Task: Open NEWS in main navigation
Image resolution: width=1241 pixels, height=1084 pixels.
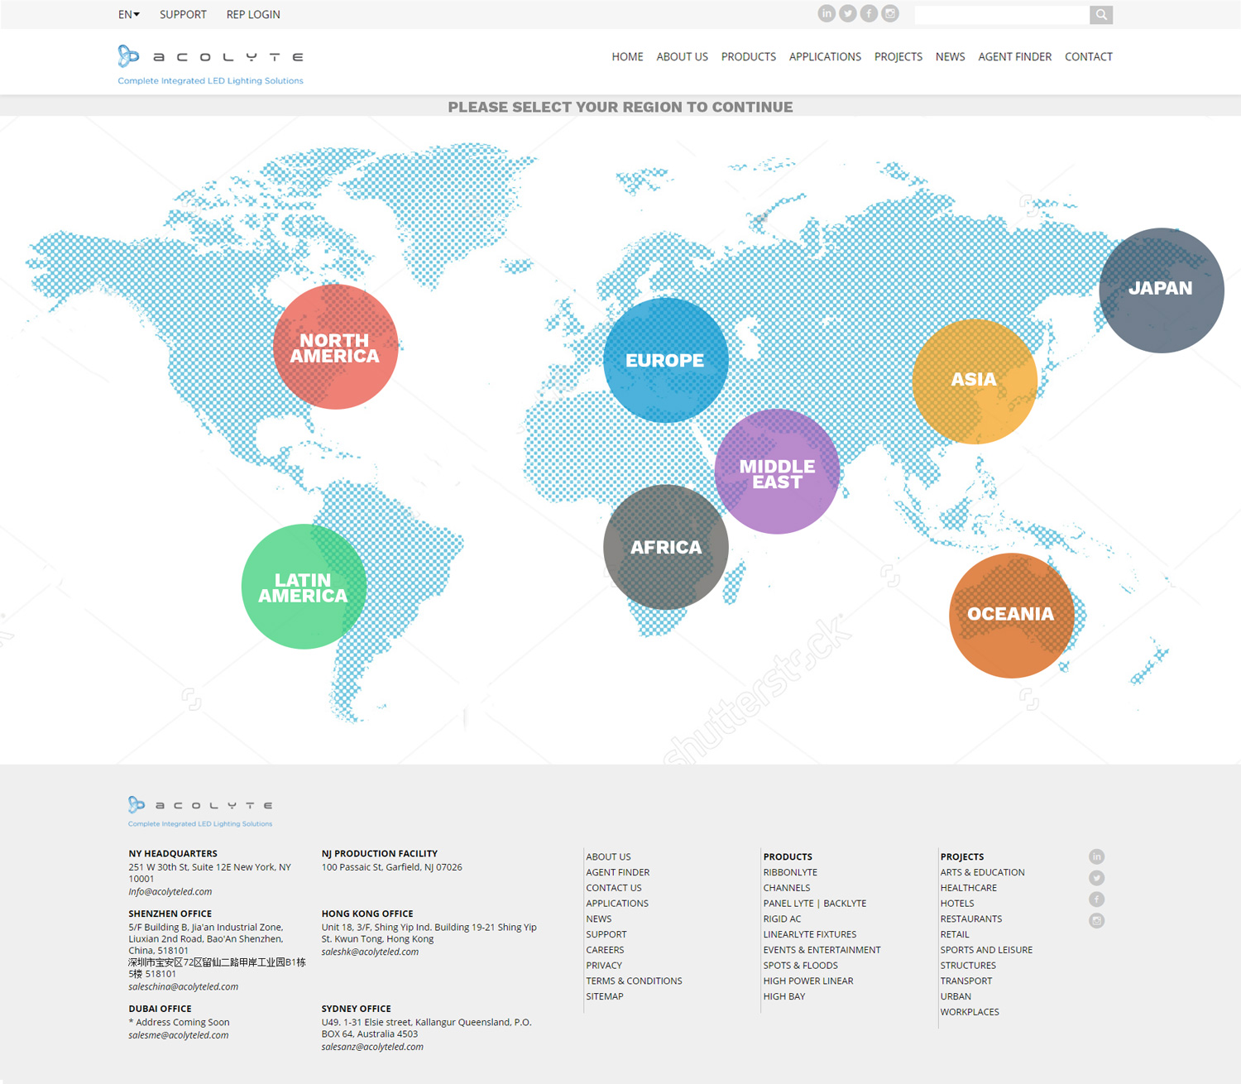Action: pyautogui.click(x=950, y=56)
